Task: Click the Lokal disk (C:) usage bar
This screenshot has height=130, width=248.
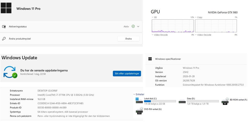Action: click(x=160, y=101)
